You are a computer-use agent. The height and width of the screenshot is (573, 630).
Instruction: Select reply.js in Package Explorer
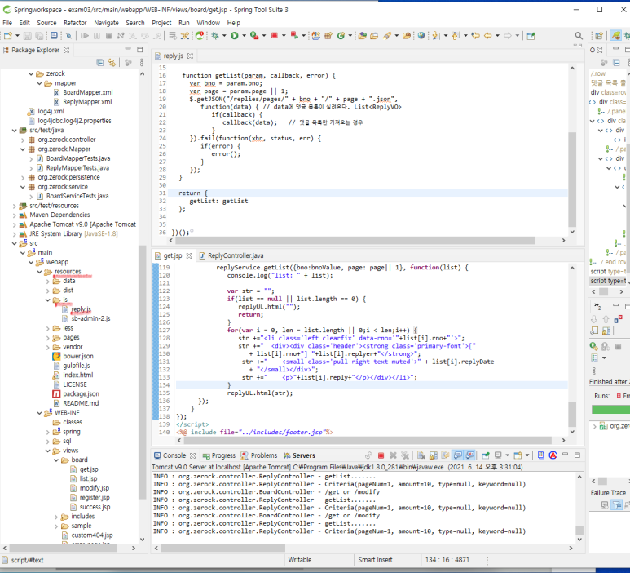pyautogui.click(x=81, y=309)
